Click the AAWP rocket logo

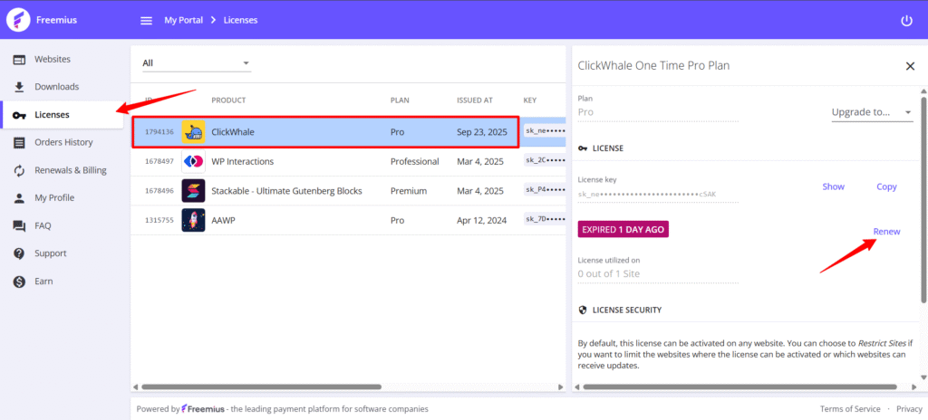pyautogui.click(x=193, y=220)
